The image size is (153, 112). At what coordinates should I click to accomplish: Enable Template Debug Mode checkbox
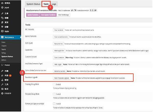pos(54,94)
